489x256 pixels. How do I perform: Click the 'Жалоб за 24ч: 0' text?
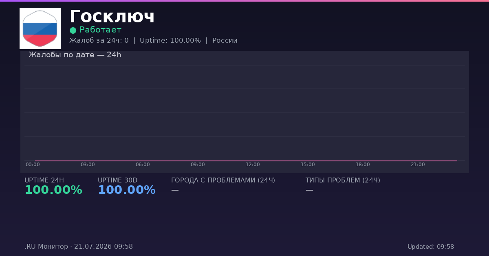pyautogui.click(x=99, y=41)
